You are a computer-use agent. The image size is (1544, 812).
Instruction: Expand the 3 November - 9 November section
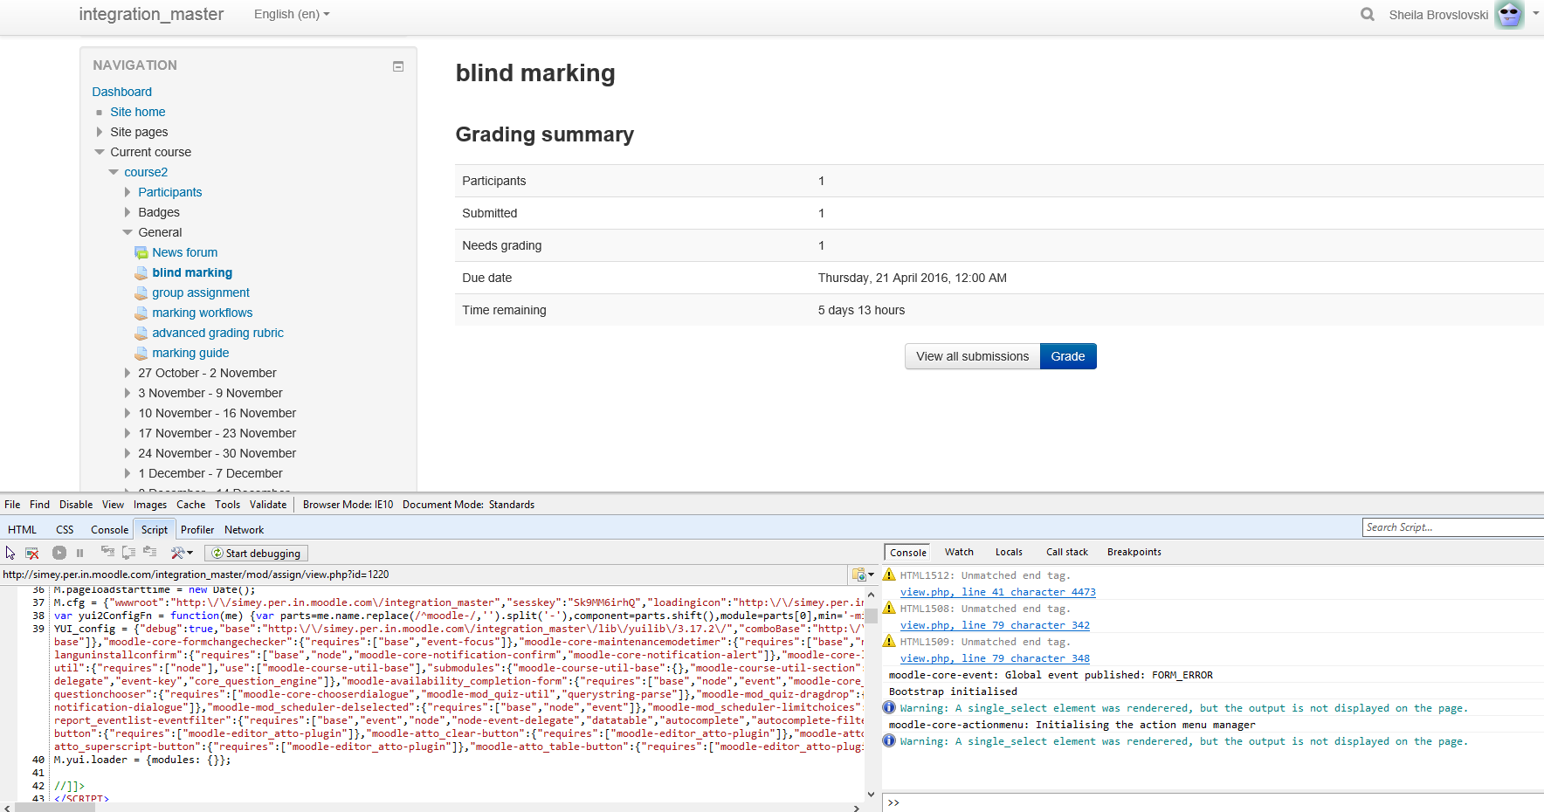(x=127, y=393)
